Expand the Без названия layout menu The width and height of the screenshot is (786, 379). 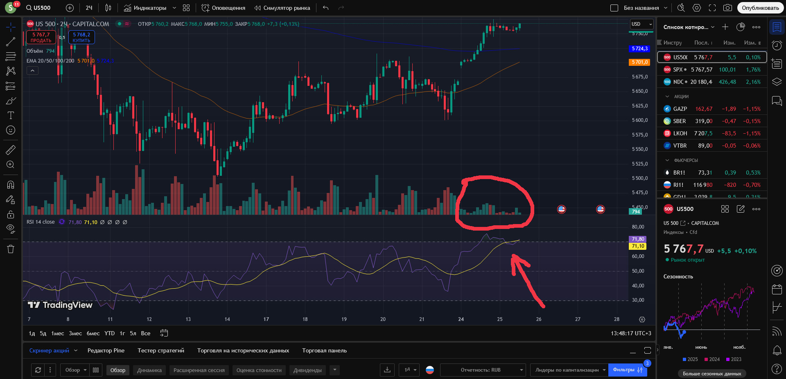(x=666, y=8)
